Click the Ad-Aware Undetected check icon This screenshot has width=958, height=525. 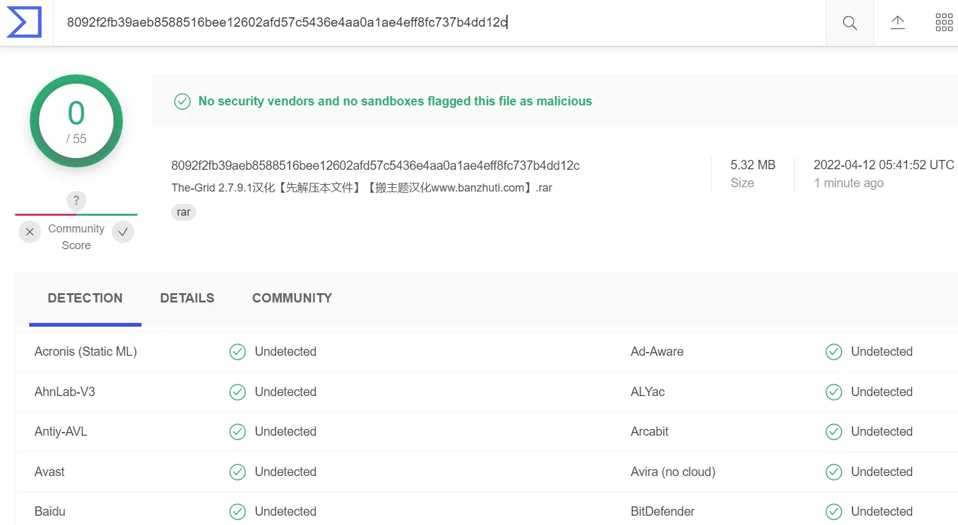pos(834,352)
